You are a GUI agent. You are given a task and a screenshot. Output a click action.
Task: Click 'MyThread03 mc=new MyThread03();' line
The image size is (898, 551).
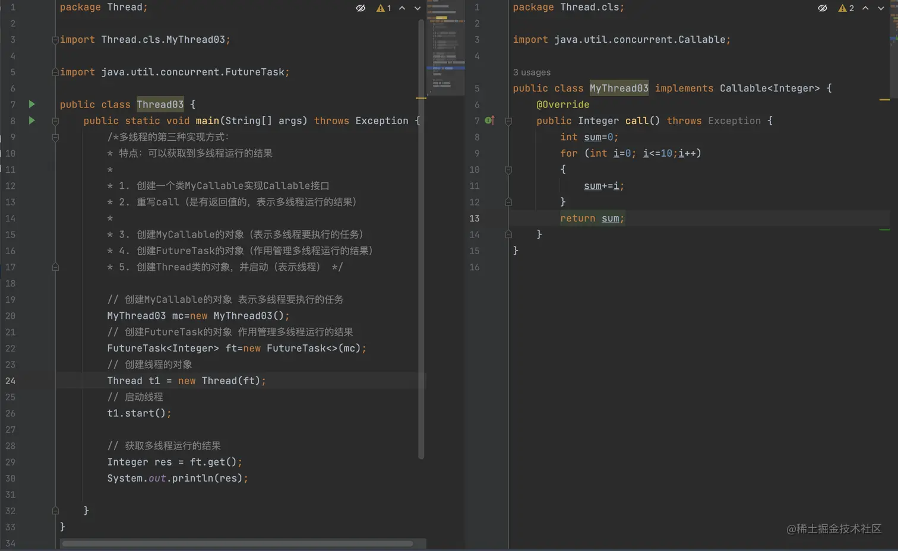click(198, 316)
